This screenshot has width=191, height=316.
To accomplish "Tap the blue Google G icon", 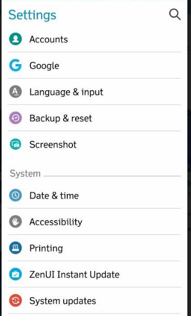I will tap(15, 65).
